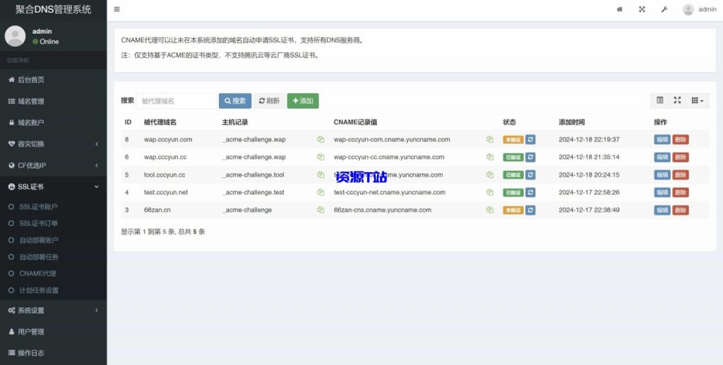Select domain text test.cccyun.net
The width and height of the screenshot is (723, 365).
tap(166, 192)
